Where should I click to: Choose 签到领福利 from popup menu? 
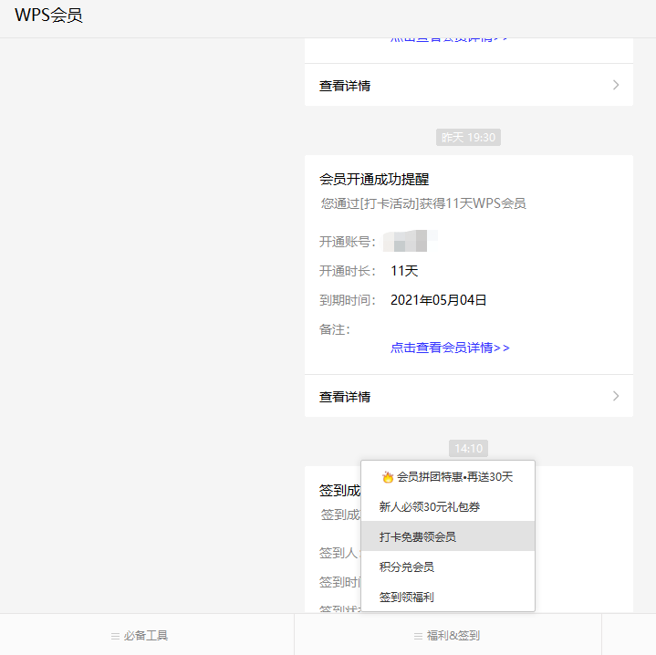448,597
